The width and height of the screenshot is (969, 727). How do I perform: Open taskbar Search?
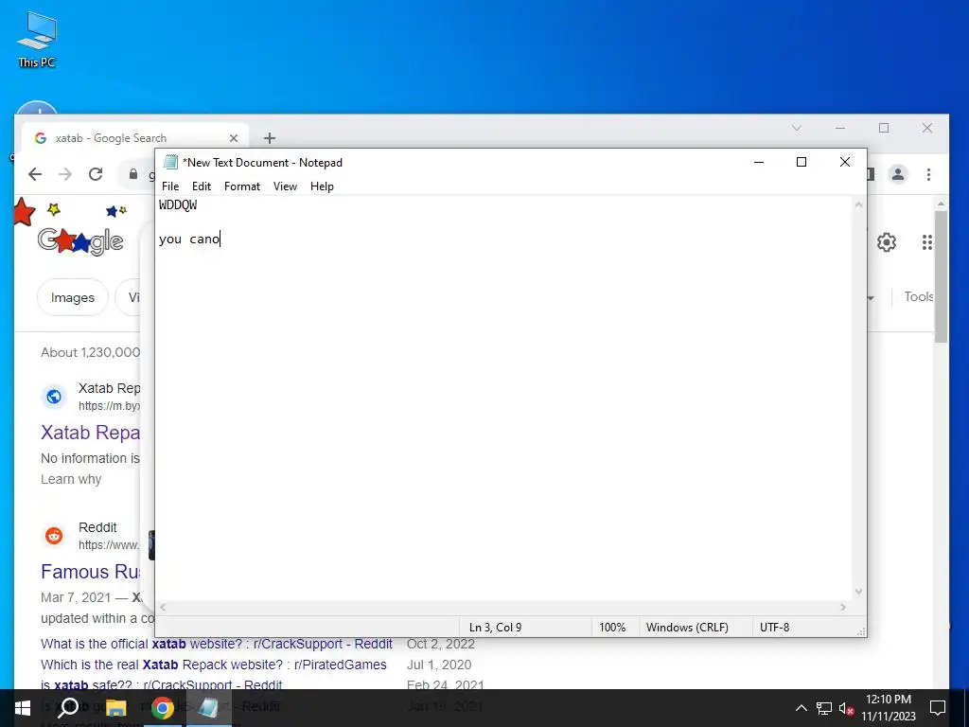[68, 708]
